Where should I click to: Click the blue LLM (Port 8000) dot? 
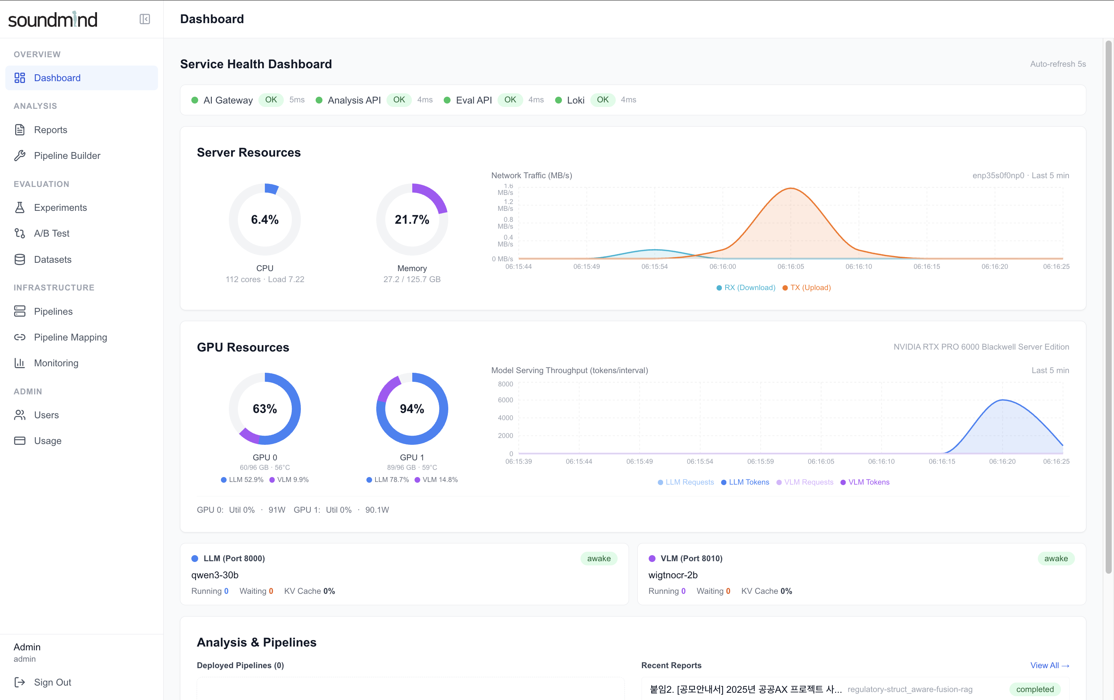pyautogui.click(x=195, y=558)
